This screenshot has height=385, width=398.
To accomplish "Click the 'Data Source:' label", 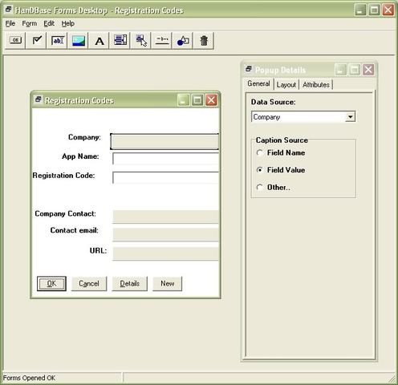I will 273,102.
